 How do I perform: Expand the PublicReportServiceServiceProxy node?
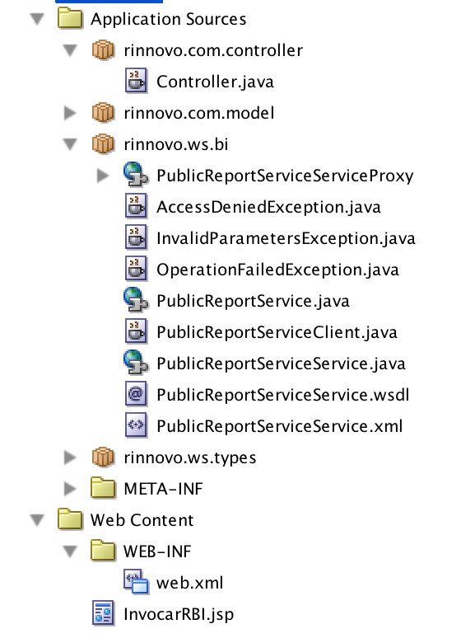coord(103,176)
